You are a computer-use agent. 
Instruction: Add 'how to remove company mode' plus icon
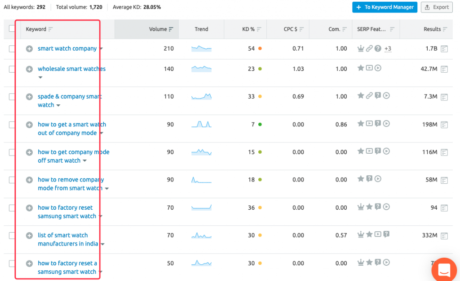click(x=29, y=180)
